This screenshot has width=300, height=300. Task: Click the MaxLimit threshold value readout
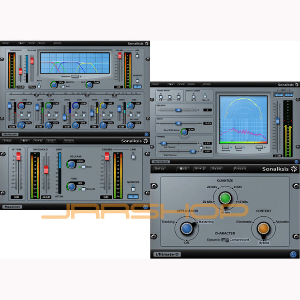pos(46,197)
